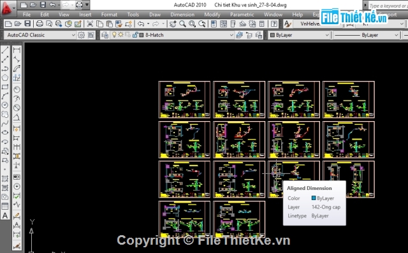The image size is (408, 253).
Task: Select the Linear Dimension tool
Action: point(17,50)
